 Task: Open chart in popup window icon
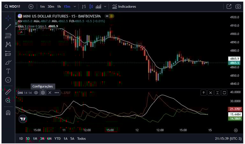(229, 6)
